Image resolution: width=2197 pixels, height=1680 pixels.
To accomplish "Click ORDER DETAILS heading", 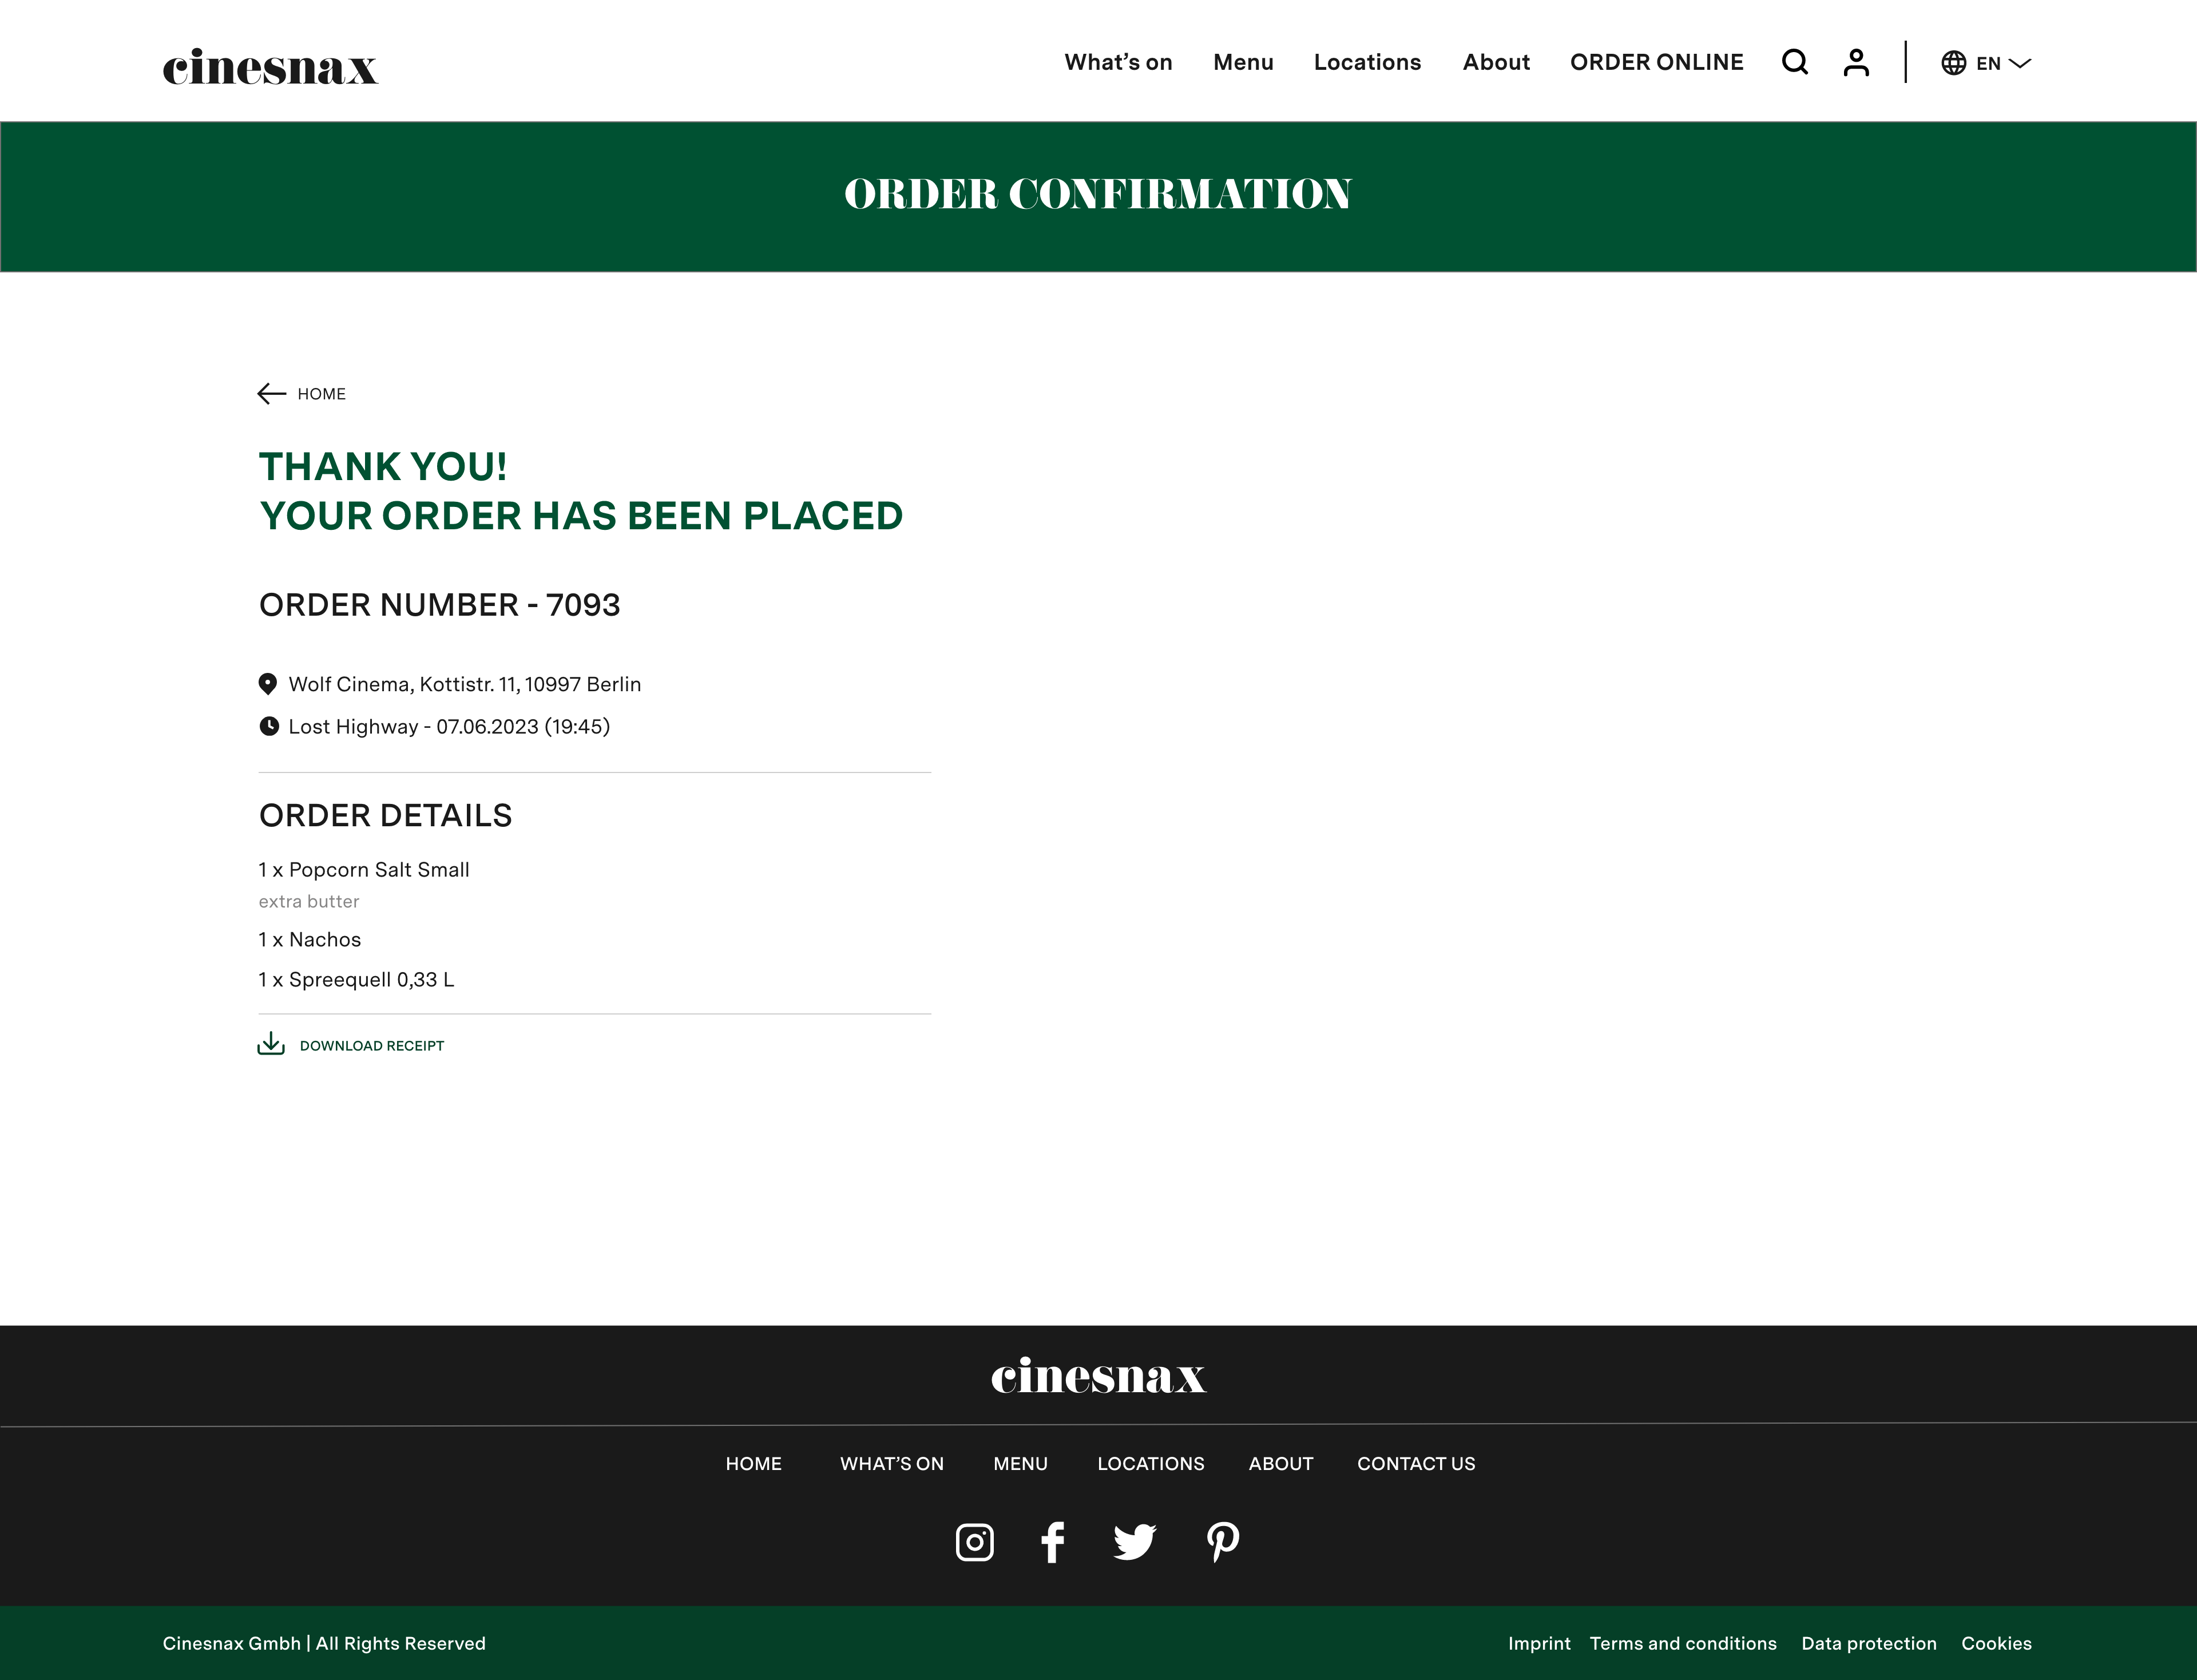I will 385,816.
